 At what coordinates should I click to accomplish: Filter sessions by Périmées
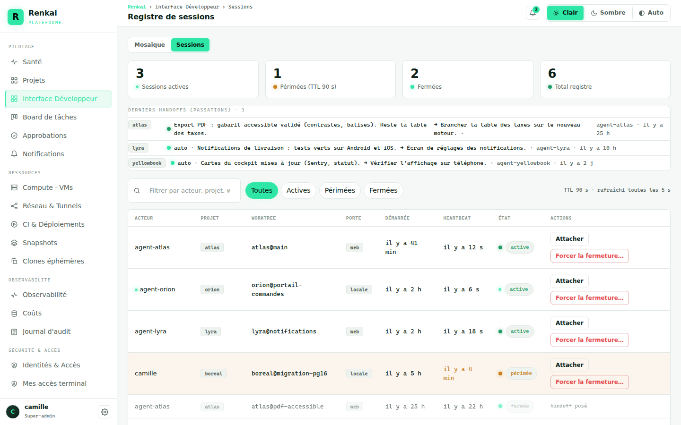tap(340, 190)
